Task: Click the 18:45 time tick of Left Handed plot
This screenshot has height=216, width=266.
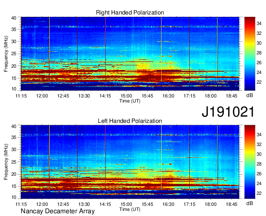Action: tap(232, 204)
